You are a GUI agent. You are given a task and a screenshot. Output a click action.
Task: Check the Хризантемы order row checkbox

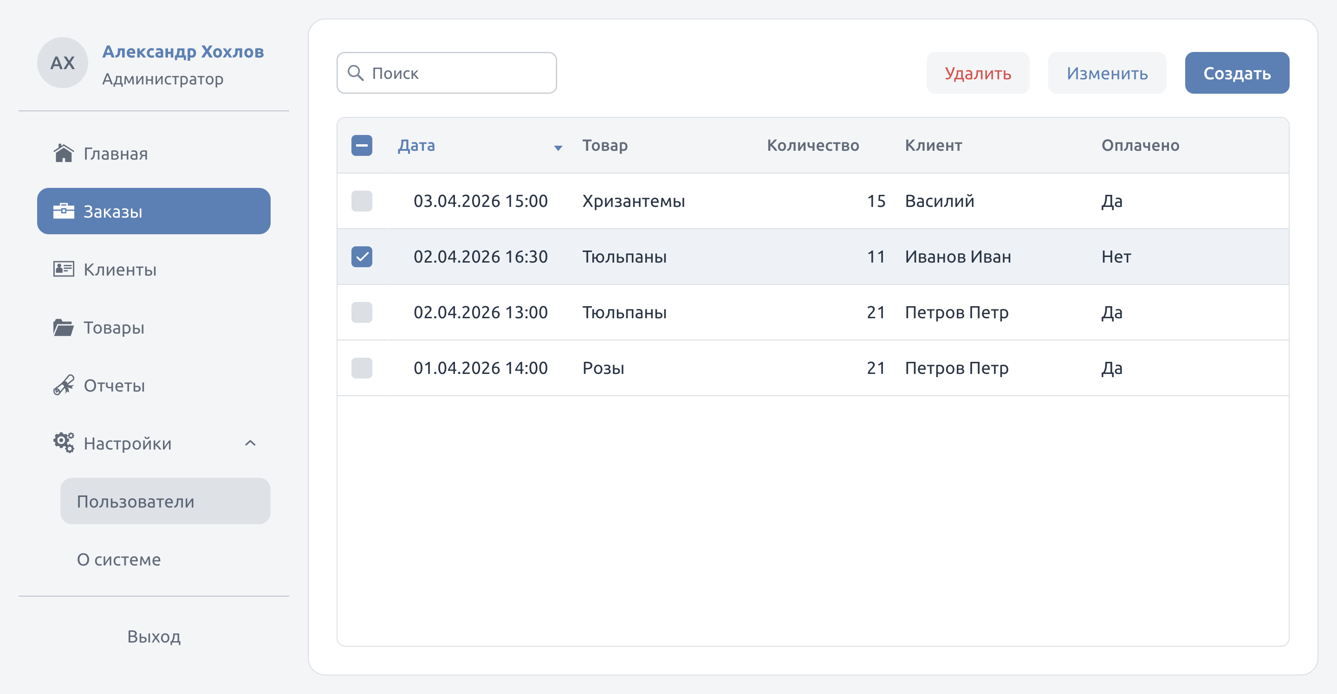point(362,201)
